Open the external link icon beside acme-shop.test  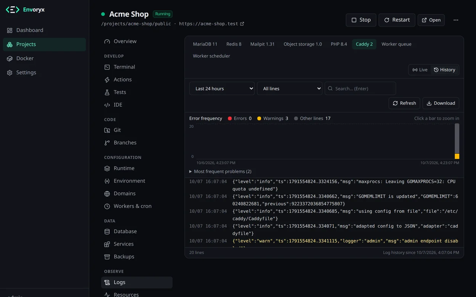pos(242,24)
